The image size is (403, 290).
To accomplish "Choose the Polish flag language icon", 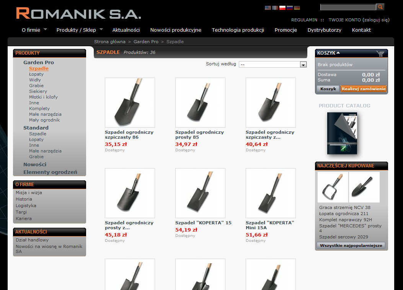I will (x=282, y=8).
